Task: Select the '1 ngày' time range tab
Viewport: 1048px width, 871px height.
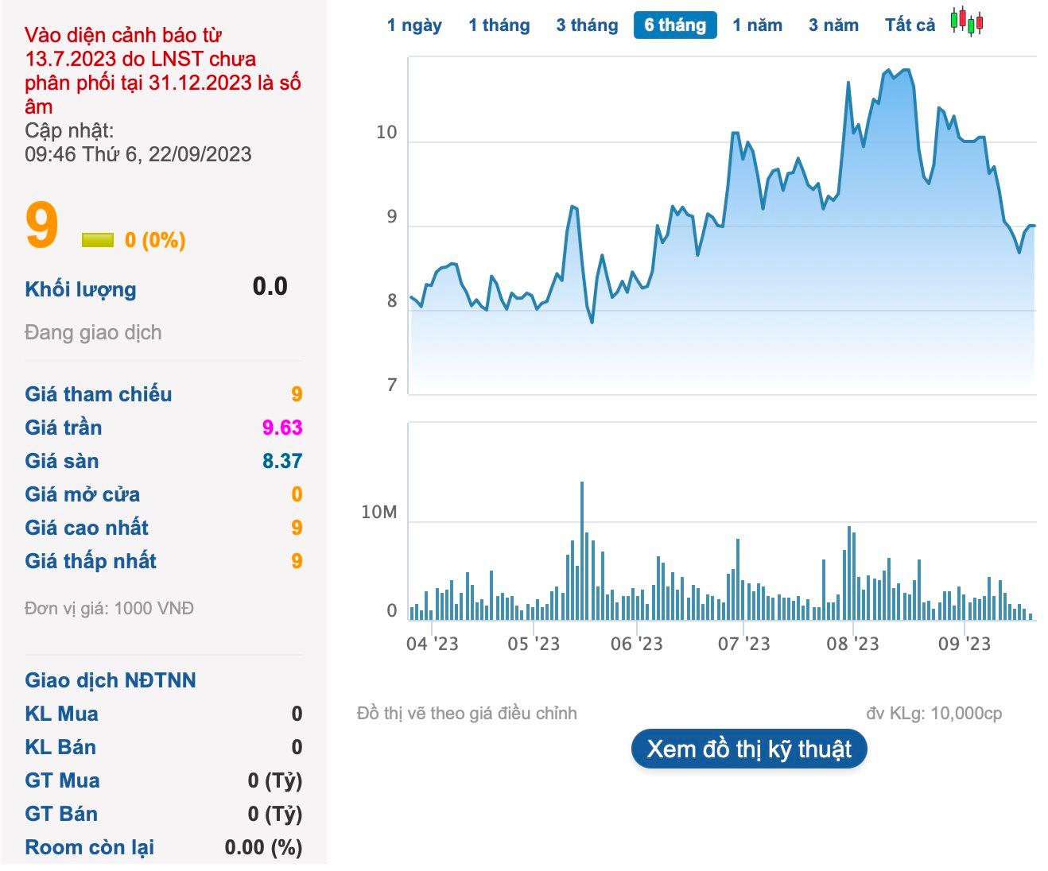Action: click(x=414, y=25)
